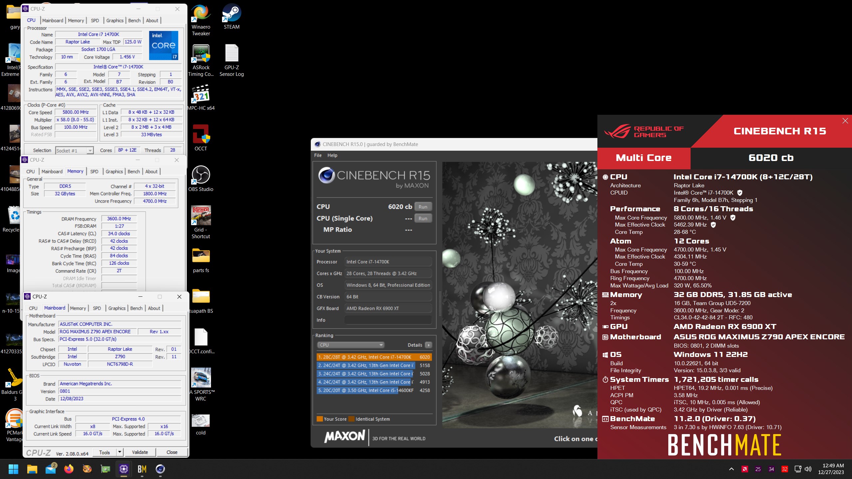Click the Cinebench rendered scene image
Screen dimensions: 852x479
(520, 295)
